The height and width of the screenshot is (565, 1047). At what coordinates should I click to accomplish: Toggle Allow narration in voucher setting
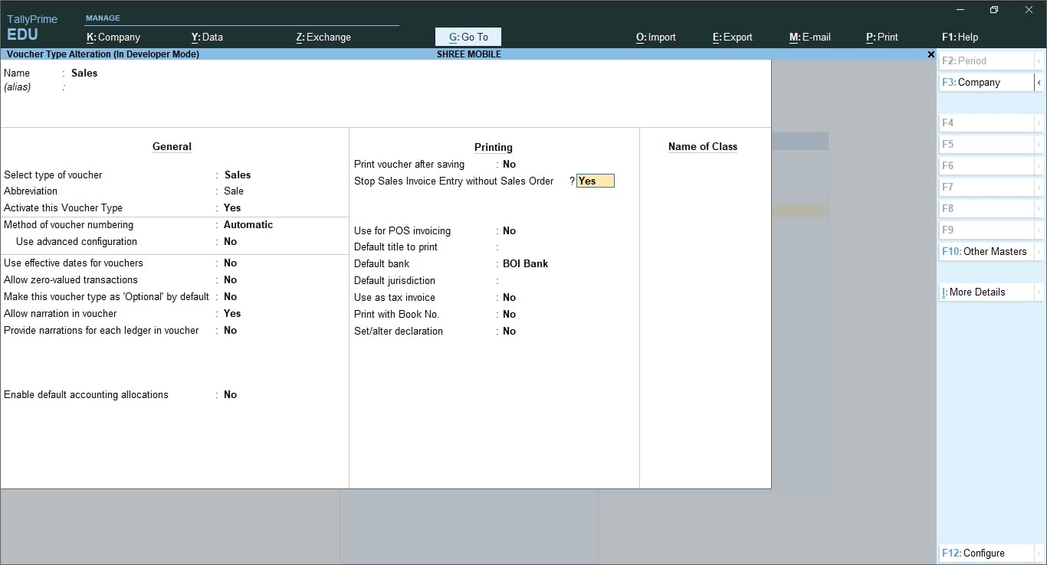point(231,313)
